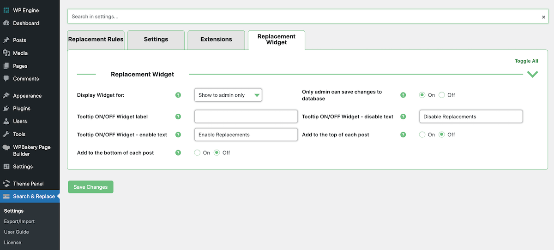The width and height of the screenshot is (554, 250).
Task: Select On for Only admin can save changes
Action: click(x=422, y=95)
